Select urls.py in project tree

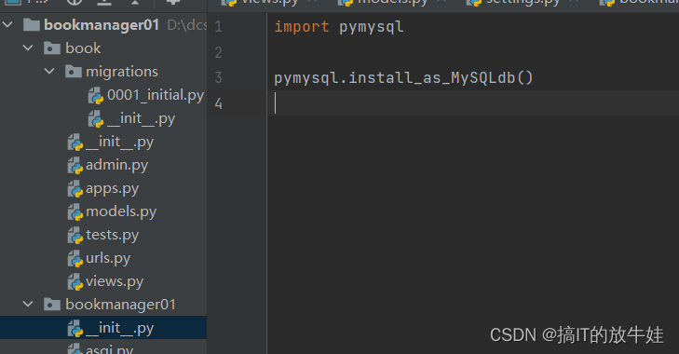coord(108,258)
